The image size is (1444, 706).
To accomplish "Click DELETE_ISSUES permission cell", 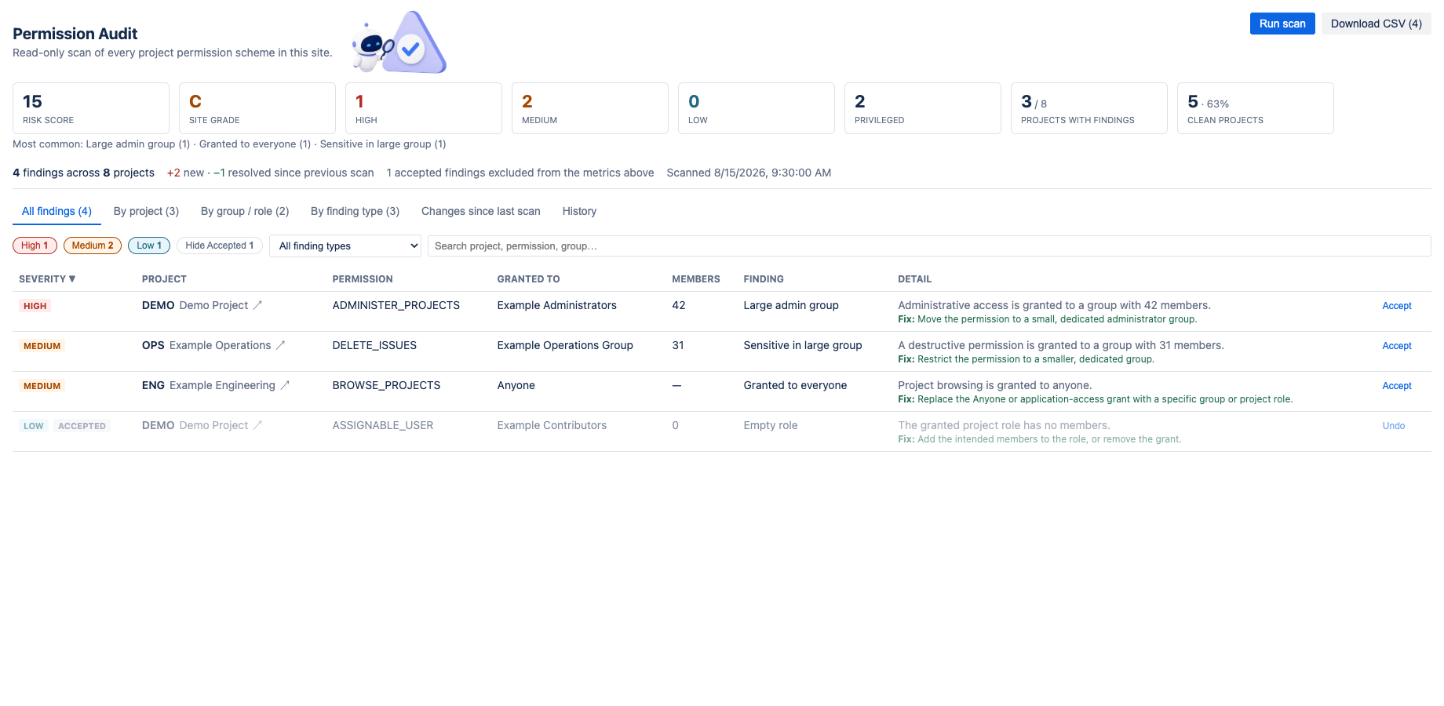I will 374,345.
